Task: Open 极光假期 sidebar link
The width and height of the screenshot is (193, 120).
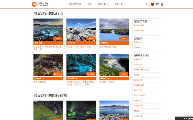Action: 137,47
